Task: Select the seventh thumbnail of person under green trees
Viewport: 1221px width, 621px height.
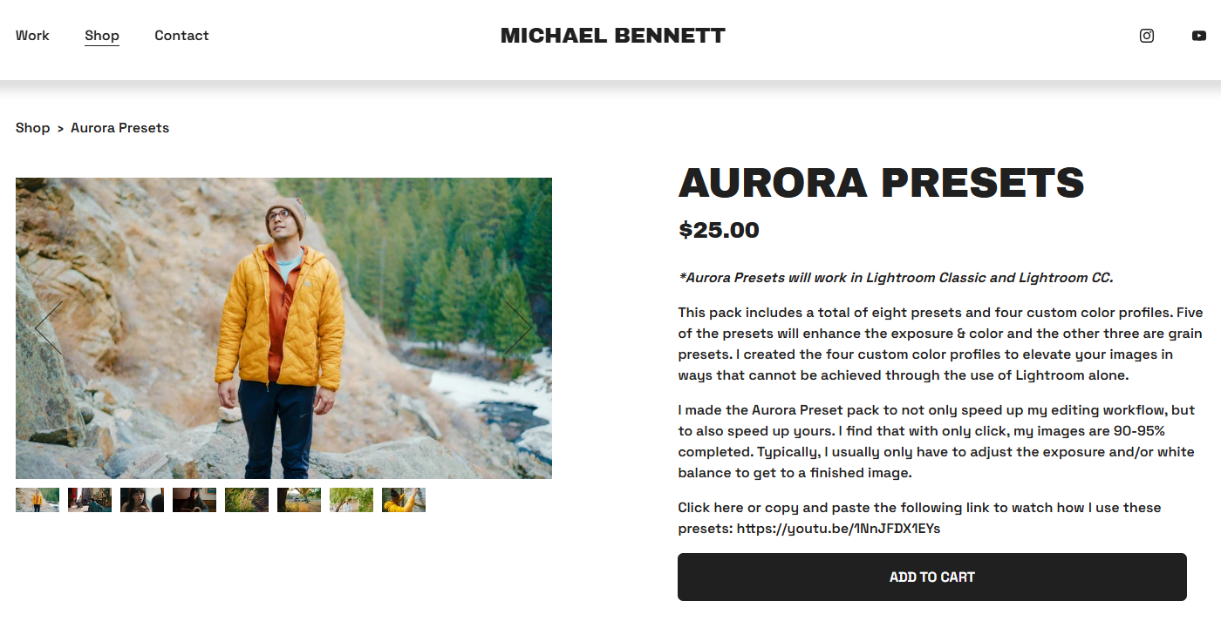Action: click(351, 500)
